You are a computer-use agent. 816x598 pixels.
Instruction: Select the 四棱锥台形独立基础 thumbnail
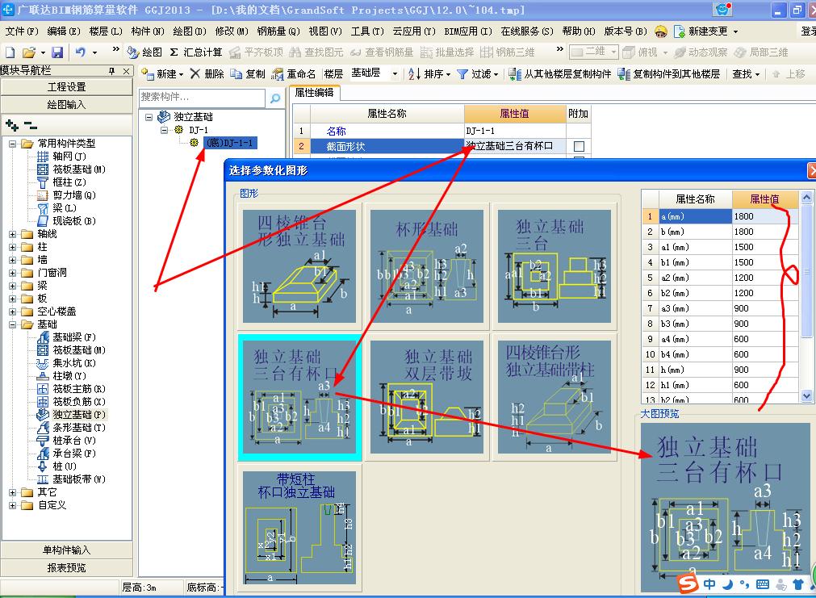coord(299,266)
